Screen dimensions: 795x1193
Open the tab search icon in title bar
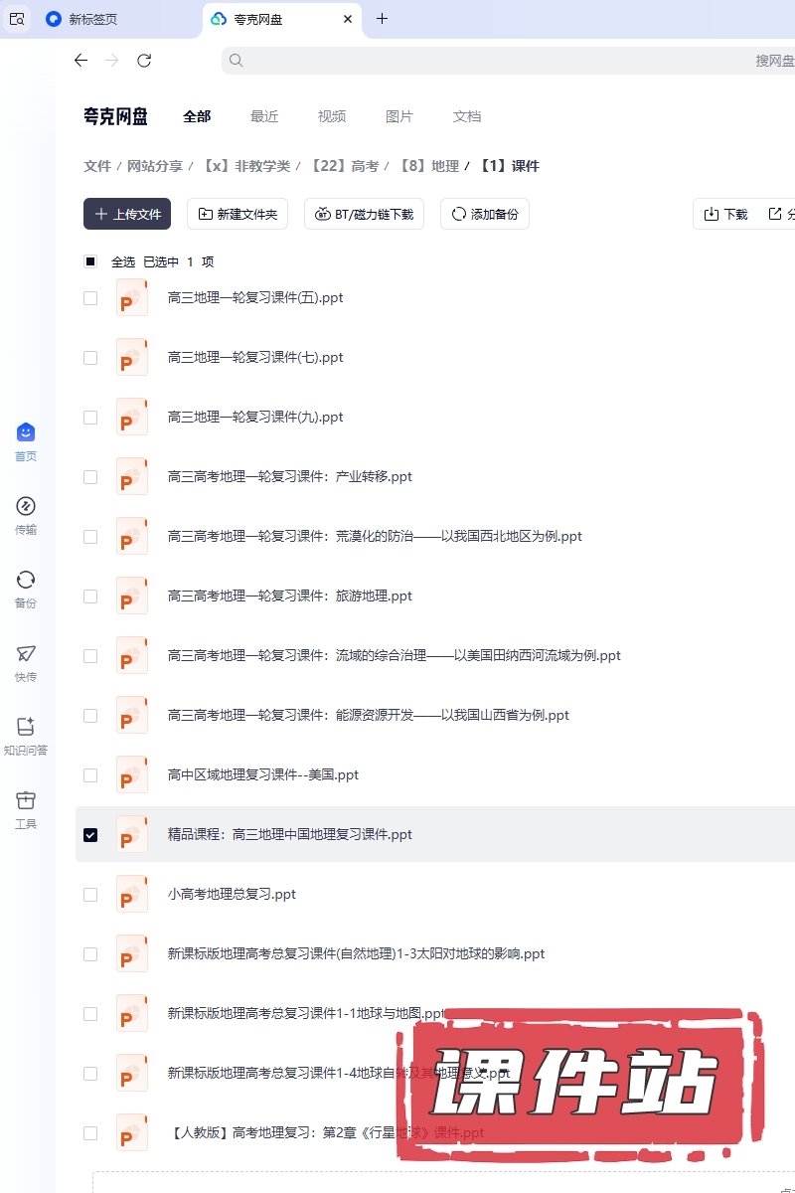click(x=17, y=19)
